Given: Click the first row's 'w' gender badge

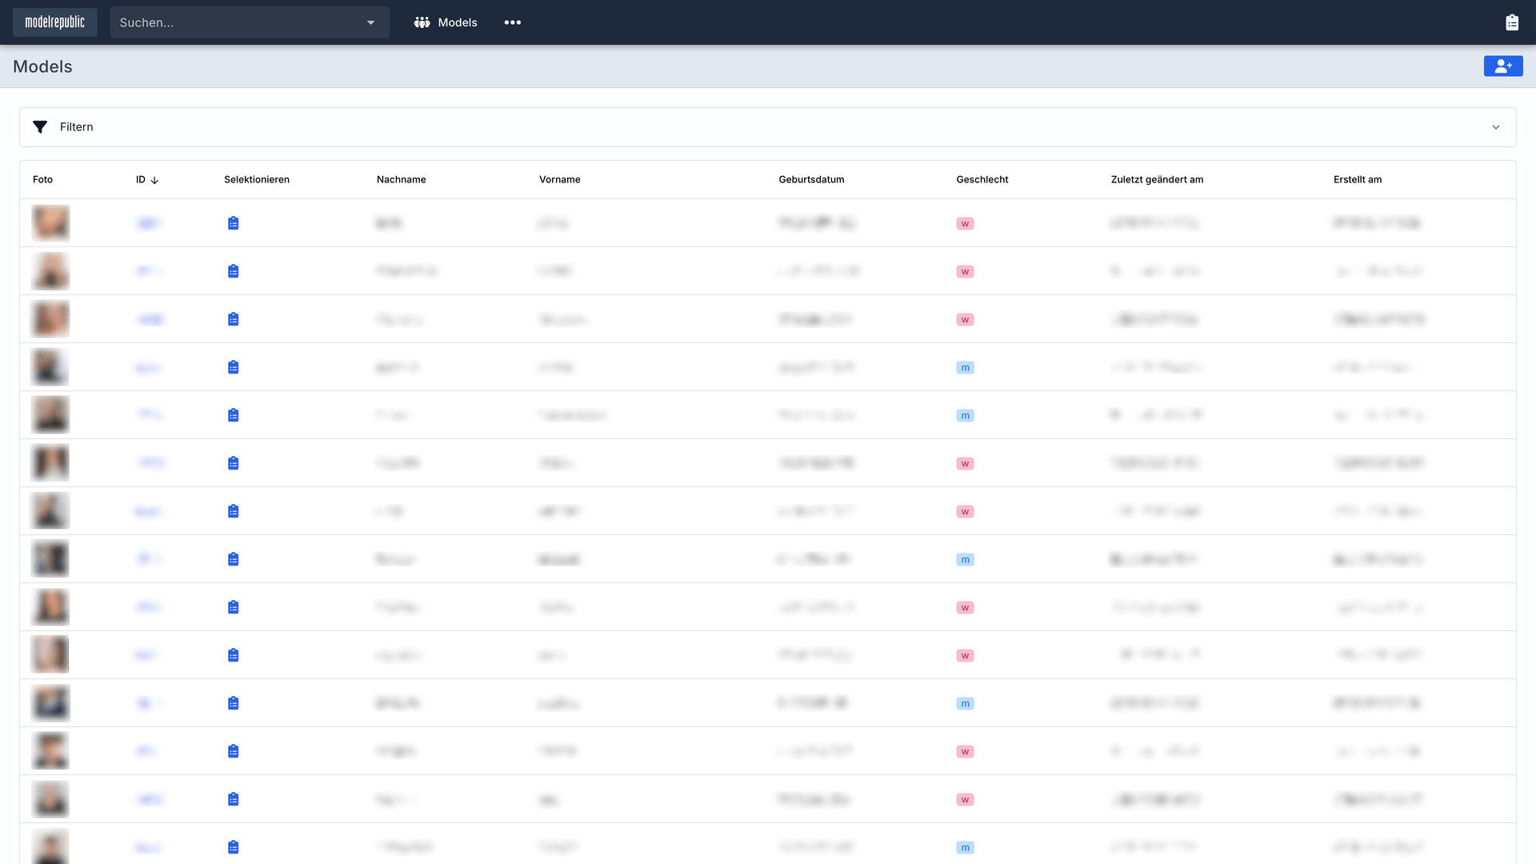Looking at the screenshot, I should [965, 224].
